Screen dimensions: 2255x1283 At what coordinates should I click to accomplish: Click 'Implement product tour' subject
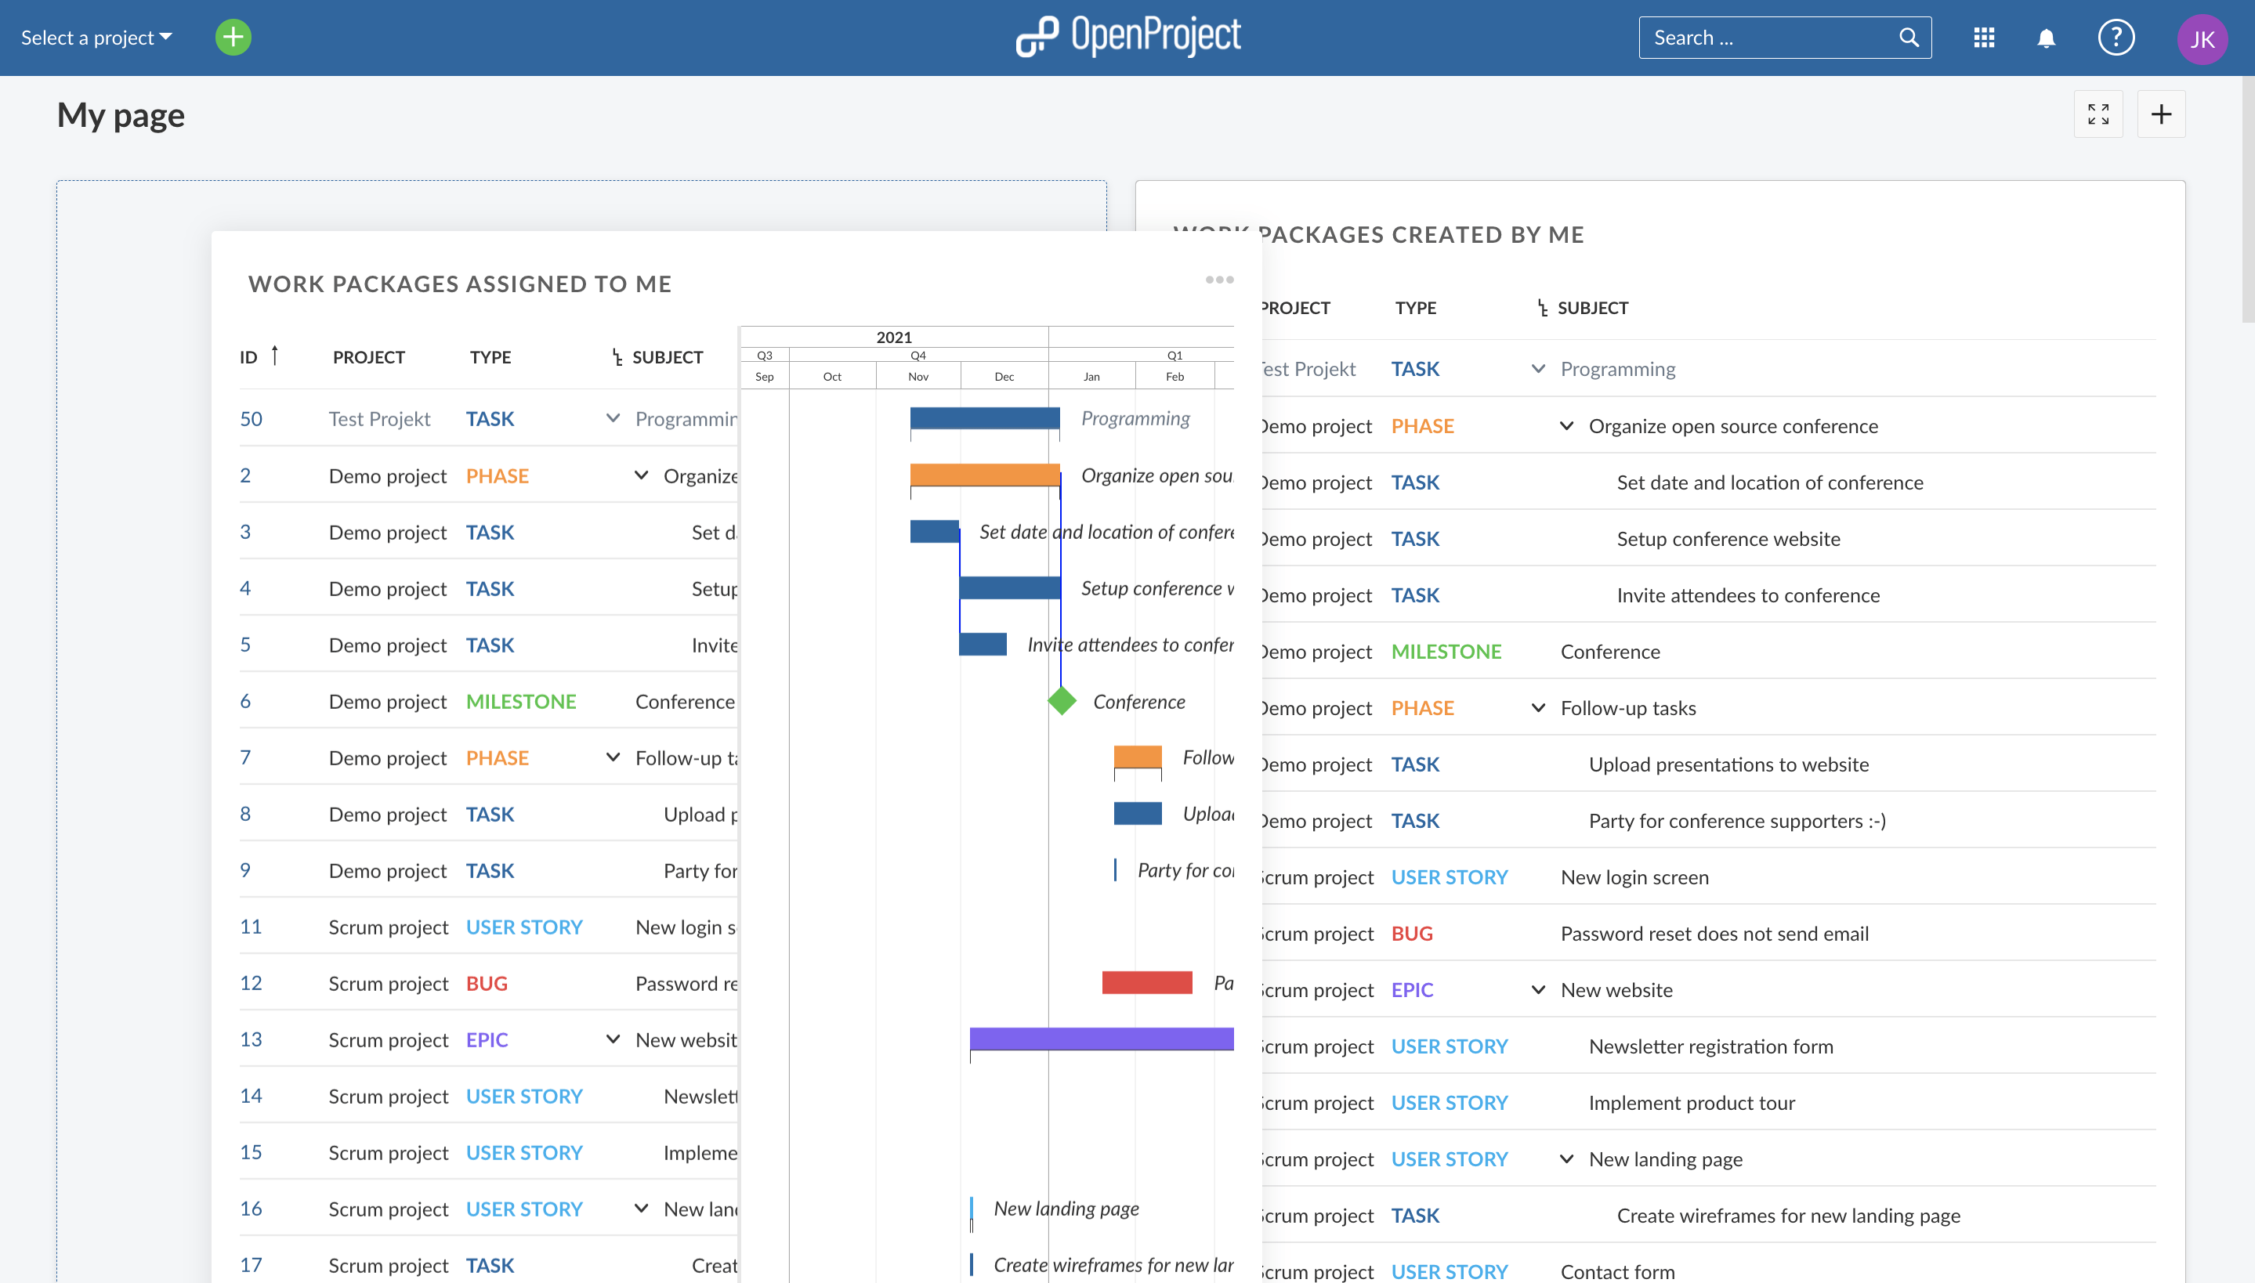[x=1691, y=1102]
